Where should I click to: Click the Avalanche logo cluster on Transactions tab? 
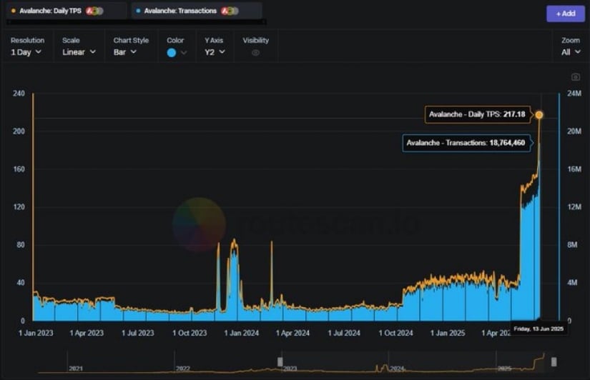point(230,11)
